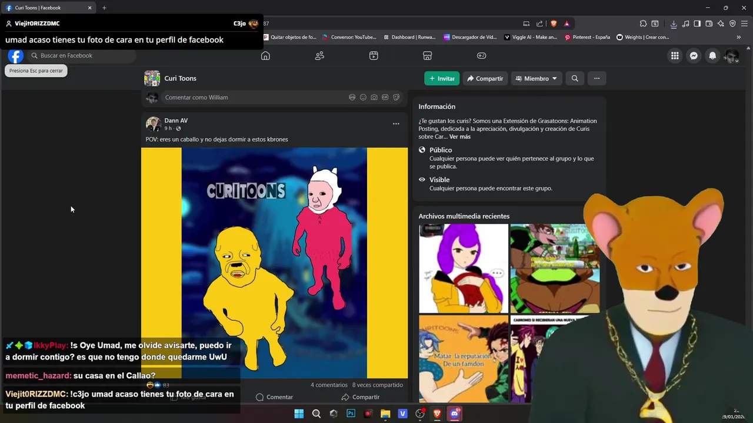This screenshot has width=753, height=423.
Task: Expand the hidden bookmarks chevron
Action: click(x=739, y=37)
